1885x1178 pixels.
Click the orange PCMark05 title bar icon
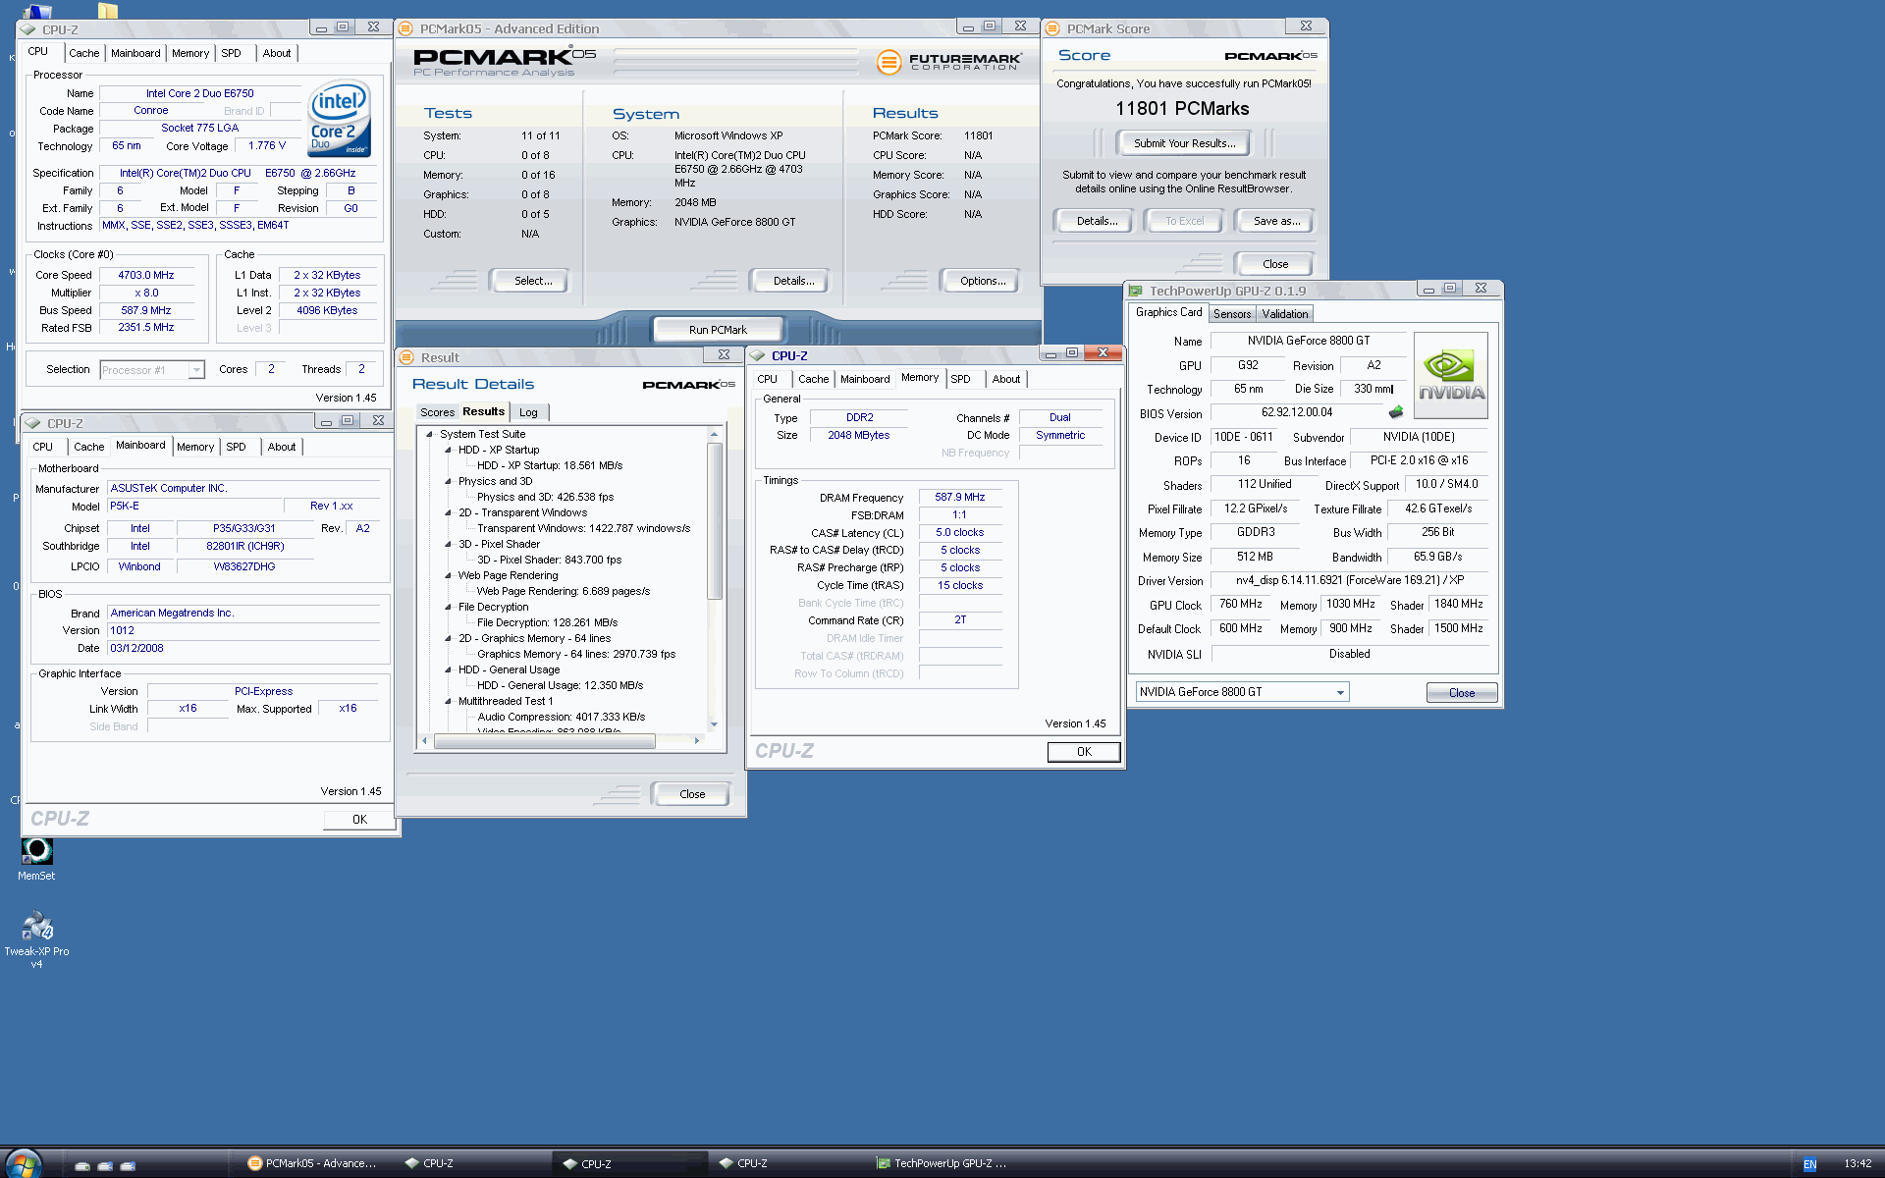(x=405, y=28)
